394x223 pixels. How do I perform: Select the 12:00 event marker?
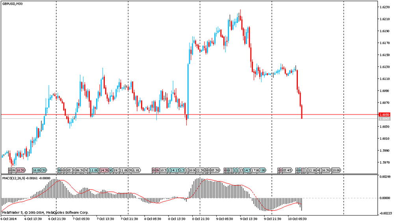point(312,170)
